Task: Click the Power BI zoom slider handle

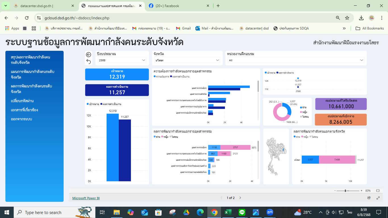Action: (345, 191)
